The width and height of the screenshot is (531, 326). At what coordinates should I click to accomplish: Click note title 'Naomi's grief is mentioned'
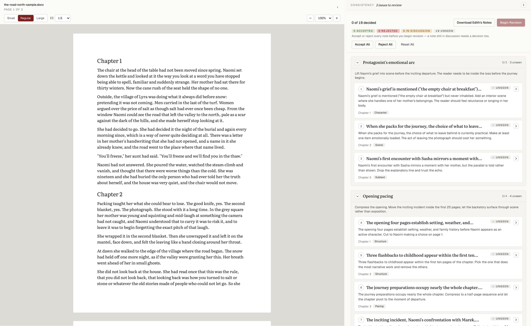click(424, 89)
